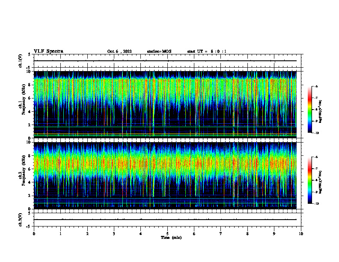Click the "Oct. 6, 2022" date text

pos(119,51)
